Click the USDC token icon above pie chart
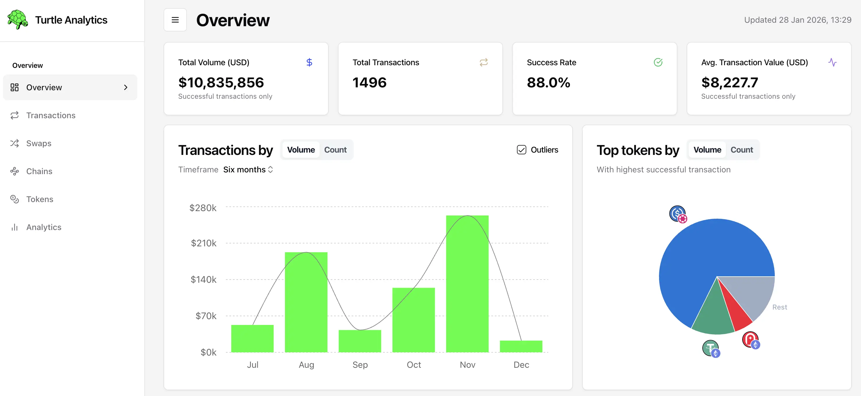This screenshot has width=861, height=396. pos(678,214)
